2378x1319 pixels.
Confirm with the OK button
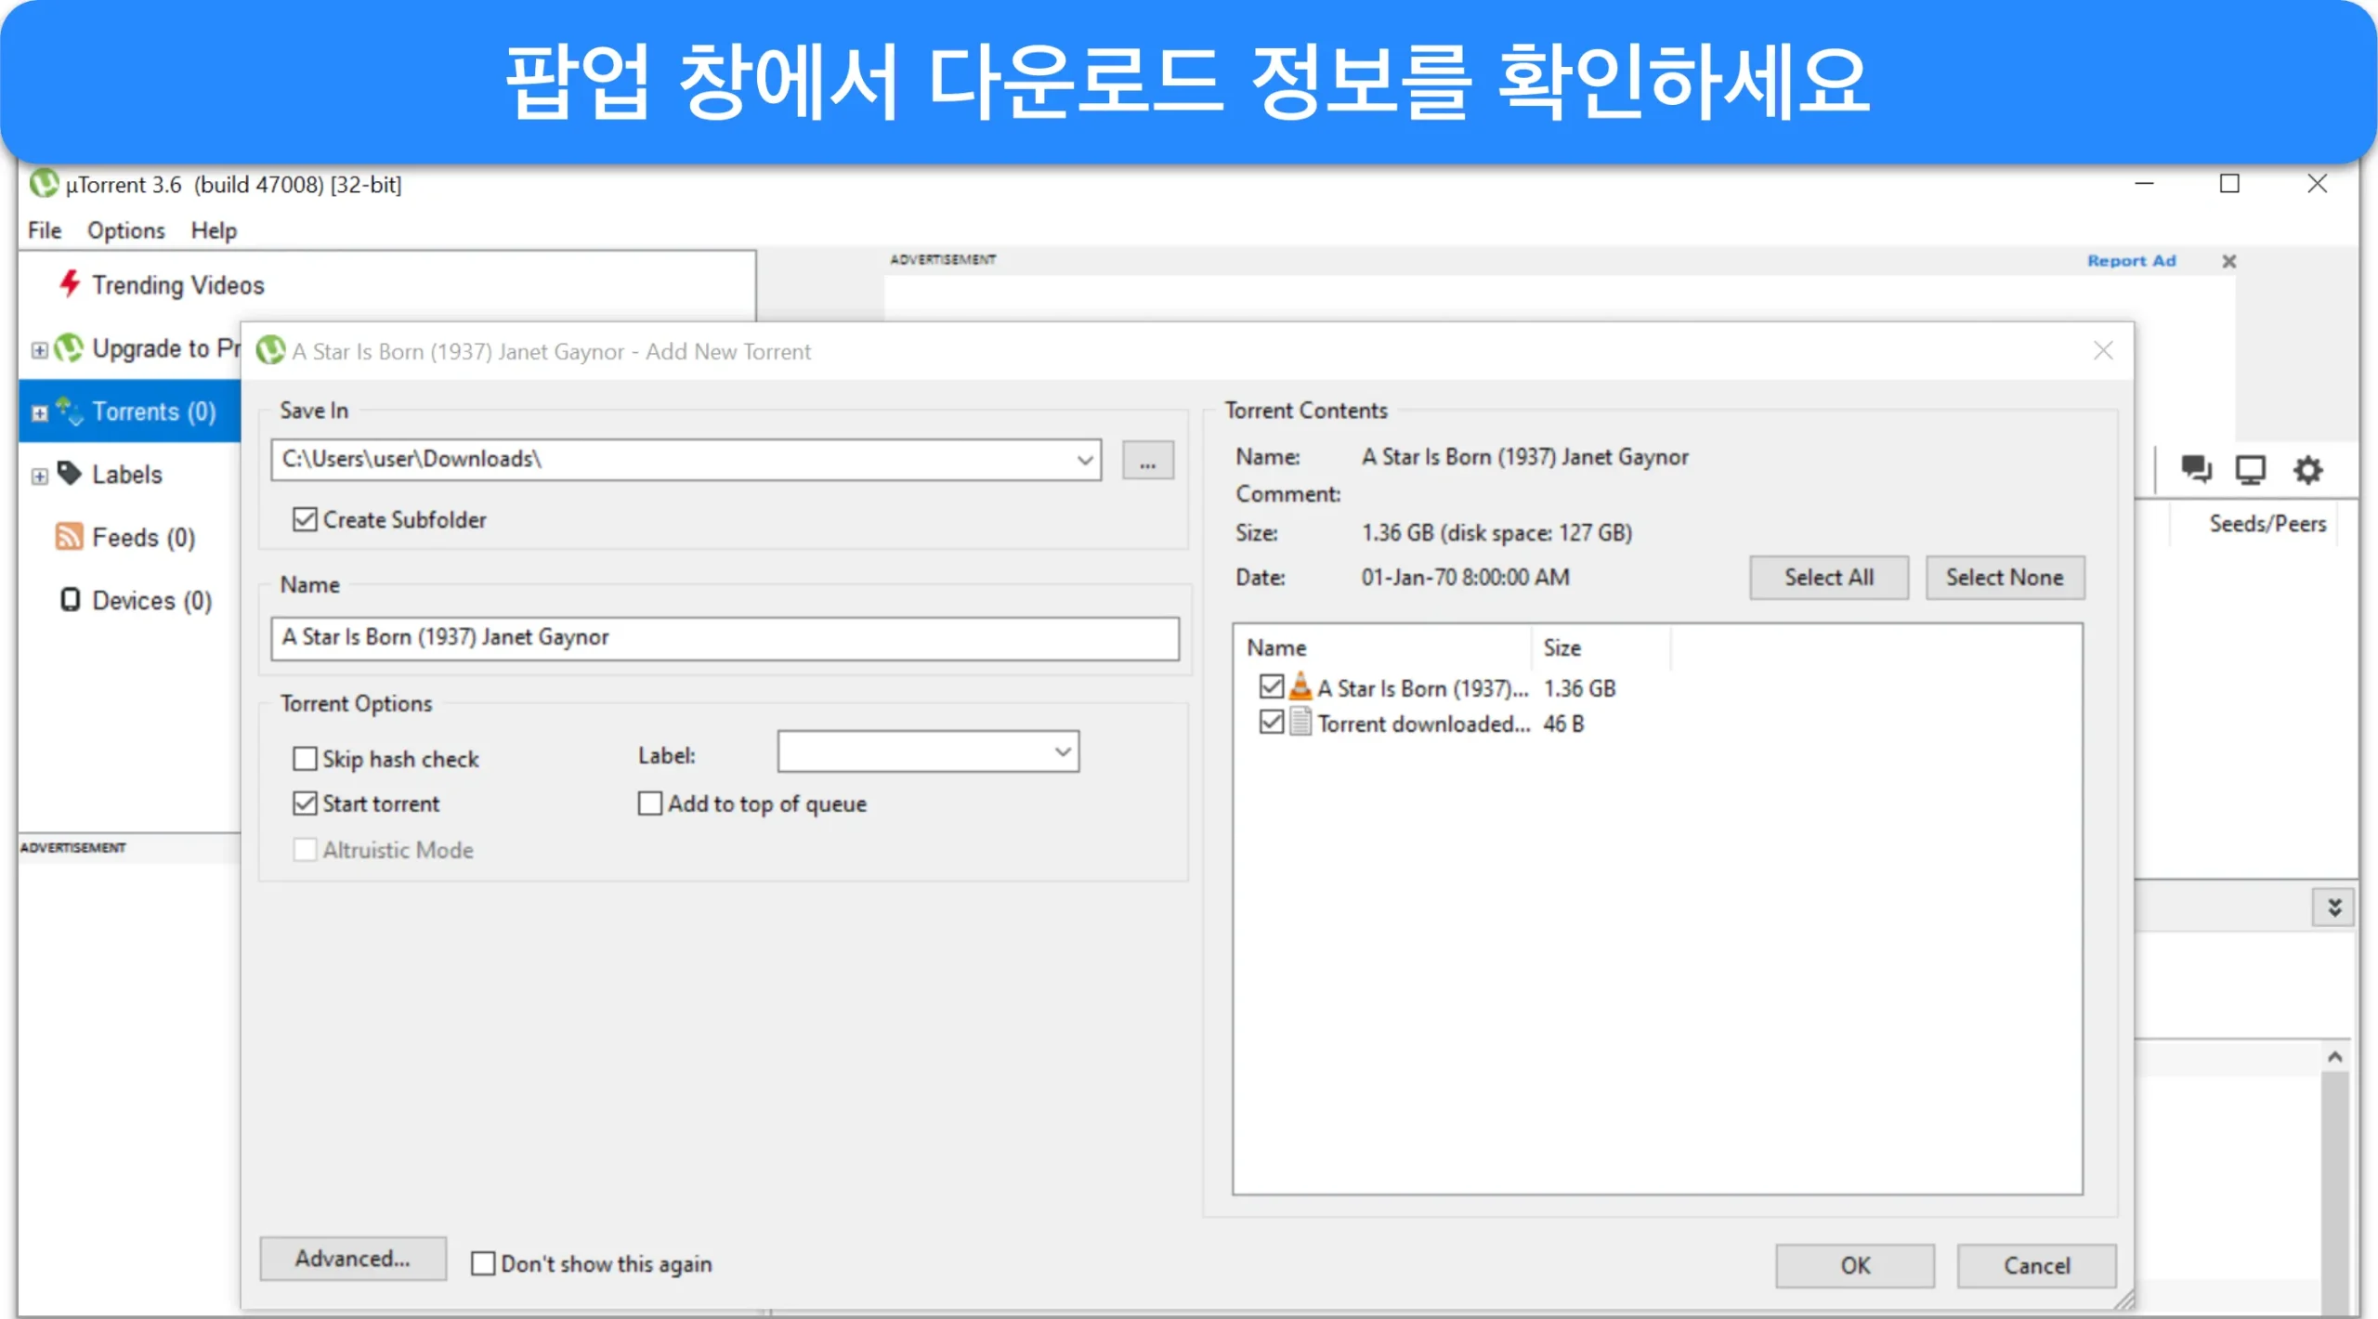[1855, 1265]
